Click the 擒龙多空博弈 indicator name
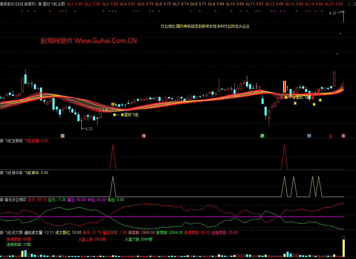Screen dimensions: 356x259 coord(16,200)
